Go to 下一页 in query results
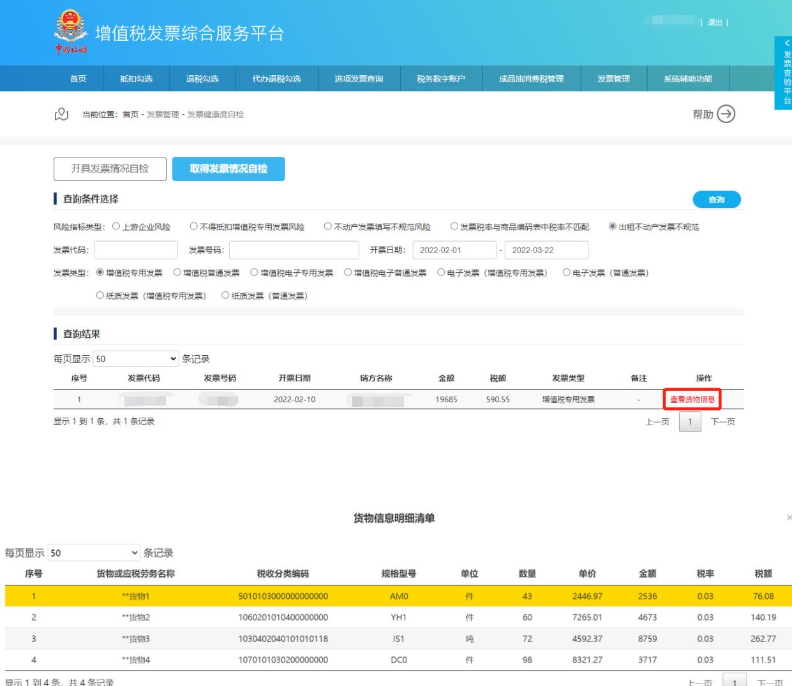Screen dimensions: 792x686 pos(722,422)
